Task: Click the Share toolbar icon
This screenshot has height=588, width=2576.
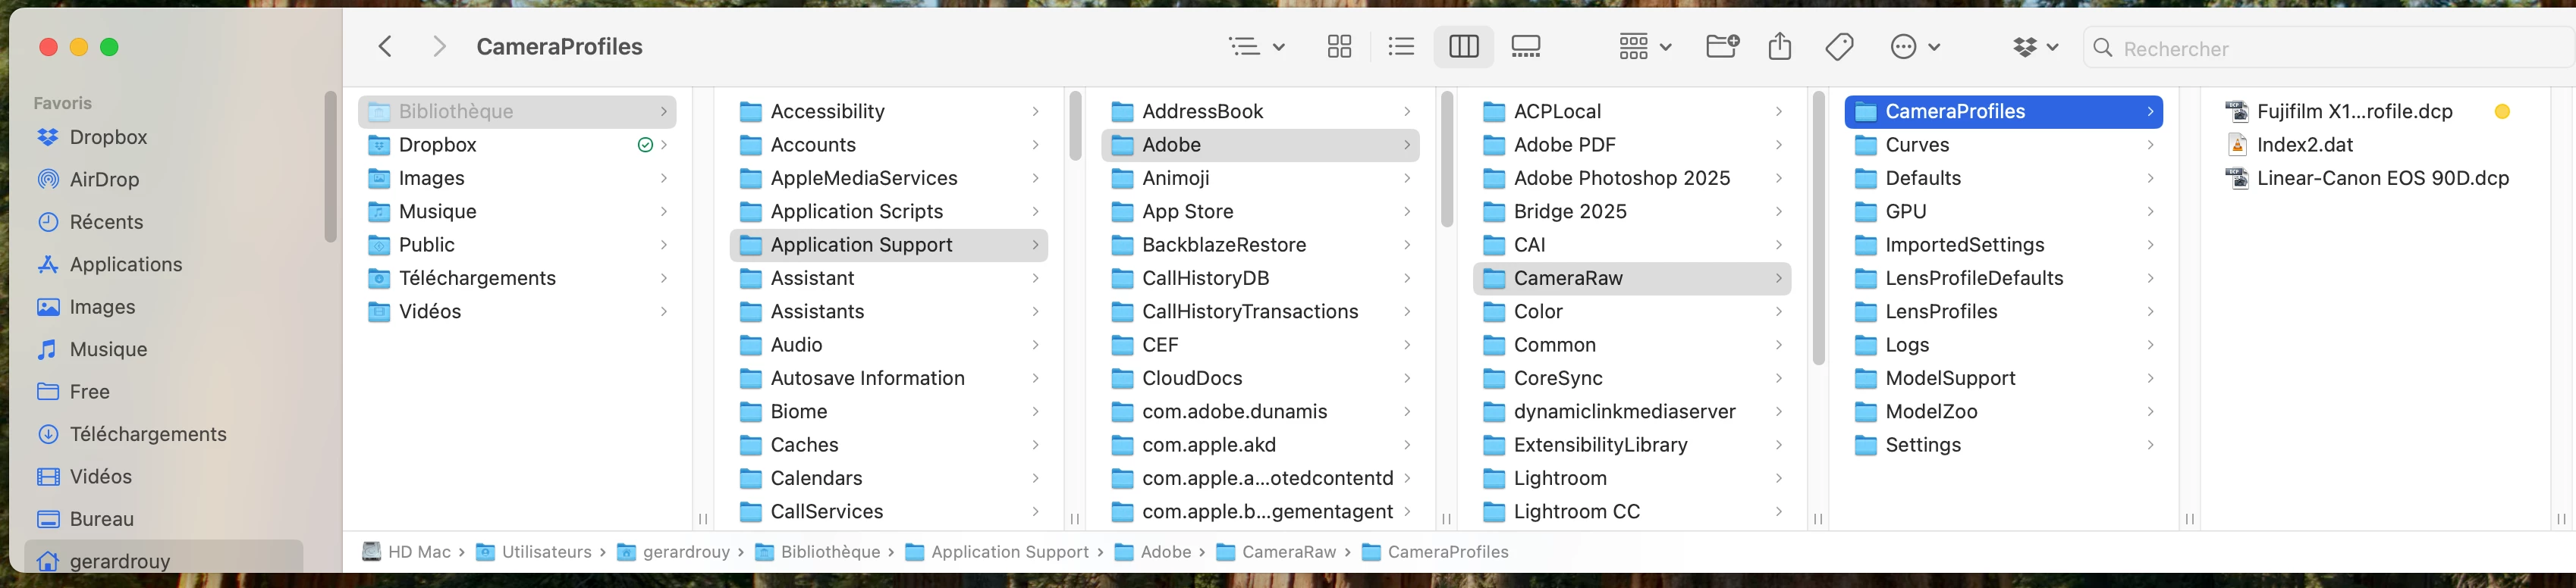Action: point(1779,47)
